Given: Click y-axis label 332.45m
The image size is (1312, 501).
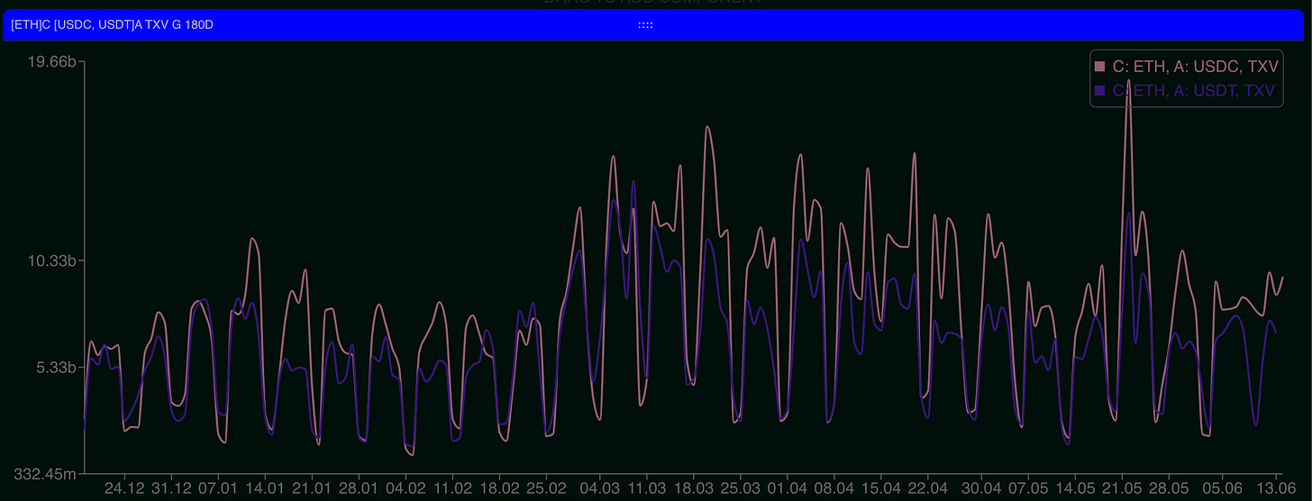Looking at the screenshot, I should (45, 473).
